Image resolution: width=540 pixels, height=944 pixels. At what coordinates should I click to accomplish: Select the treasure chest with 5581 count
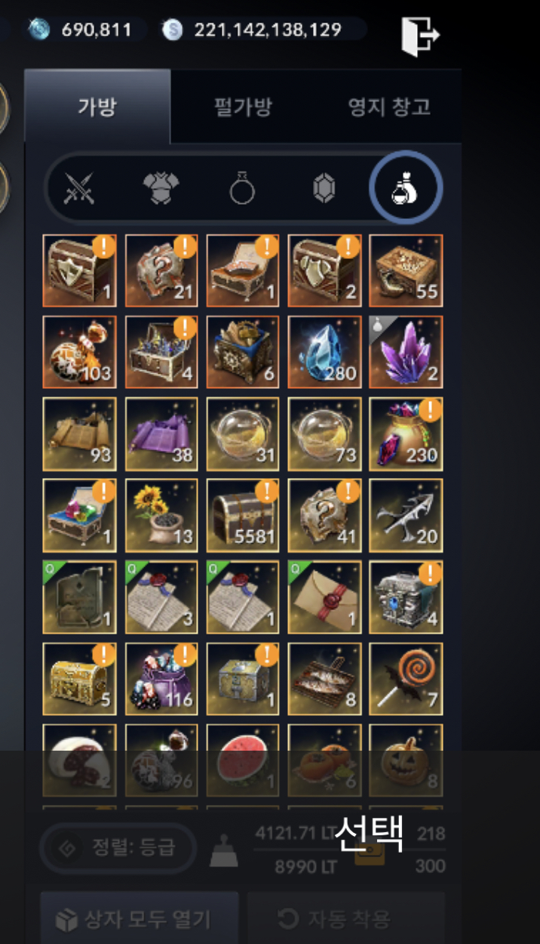click(x=243, y=515)
